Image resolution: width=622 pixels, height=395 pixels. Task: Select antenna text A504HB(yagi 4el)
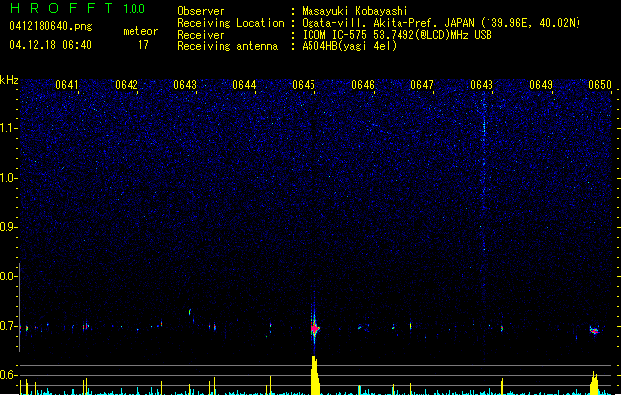click(x=349, y=46)
